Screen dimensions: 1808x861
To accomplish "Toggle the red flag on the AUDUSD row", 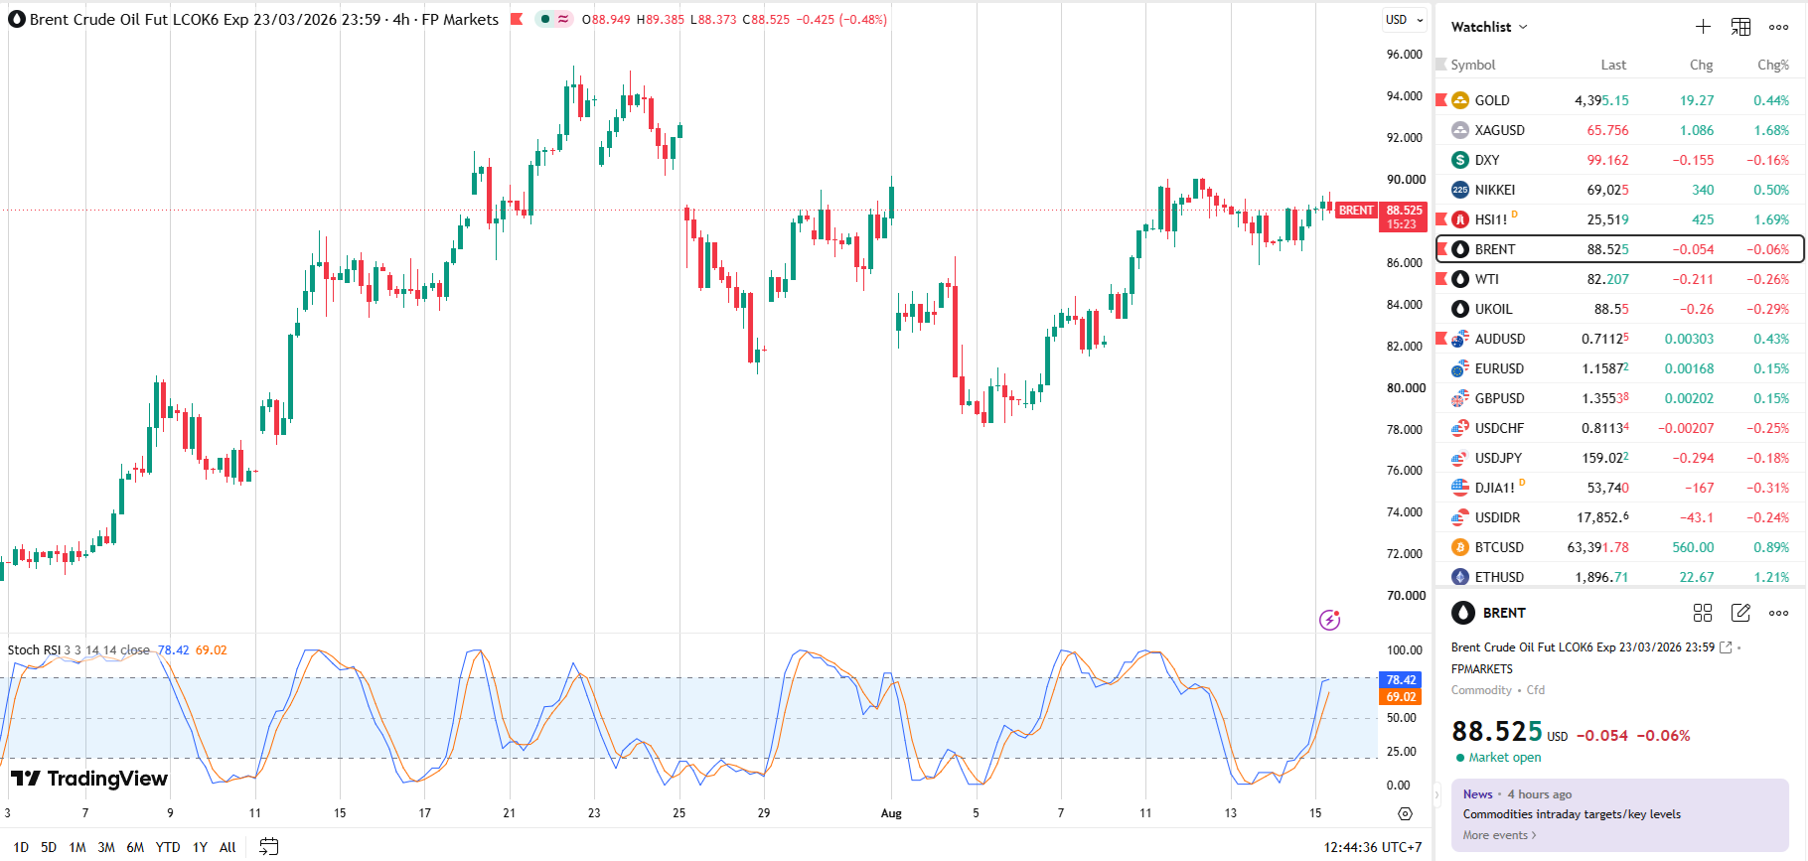I will 1441,339.
